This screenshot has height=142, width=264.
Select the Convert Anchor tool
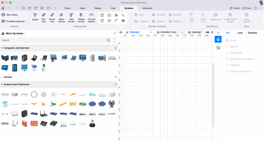pyautogui.click(x=91, y=18)
